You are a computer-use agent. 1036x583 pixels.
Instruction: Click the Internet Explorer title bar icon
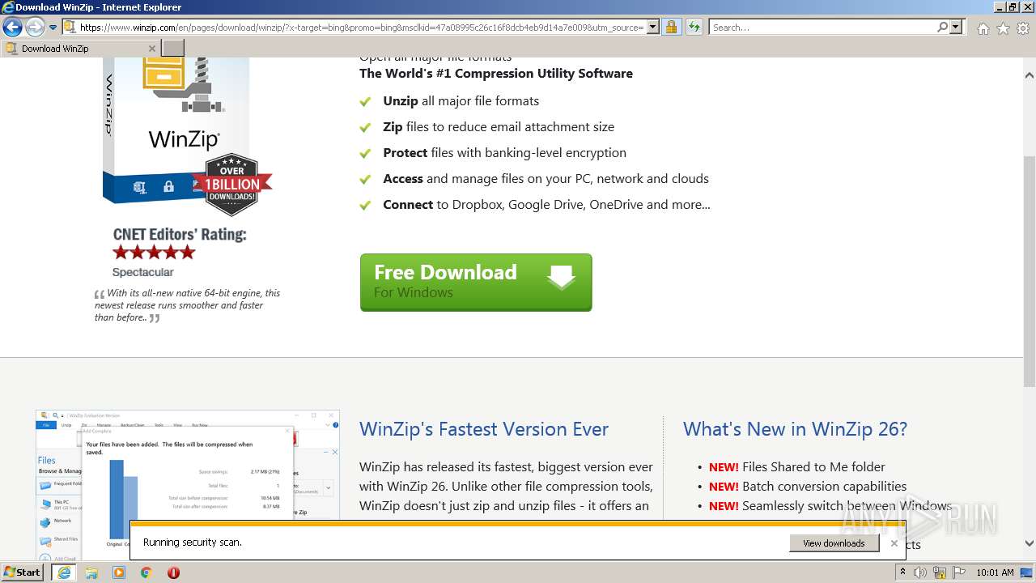pyautogui.click(x=8, y=7)
